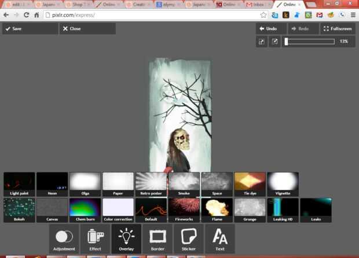Select the Bokeh overlay

(x=19, y=210)
